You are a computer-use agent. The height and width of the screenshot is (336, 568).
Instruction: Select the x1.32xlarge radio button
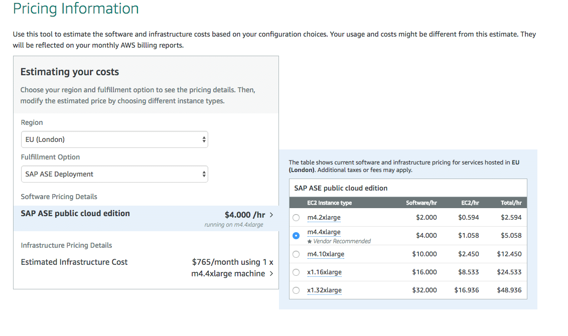click(296, 290)
